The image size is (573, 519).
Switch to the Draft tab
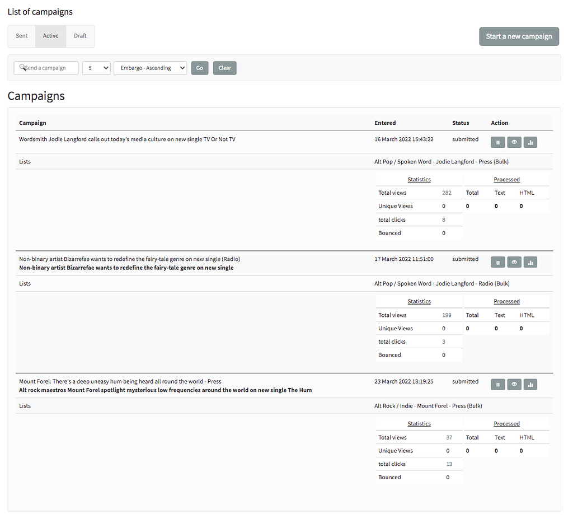point(80,36)
